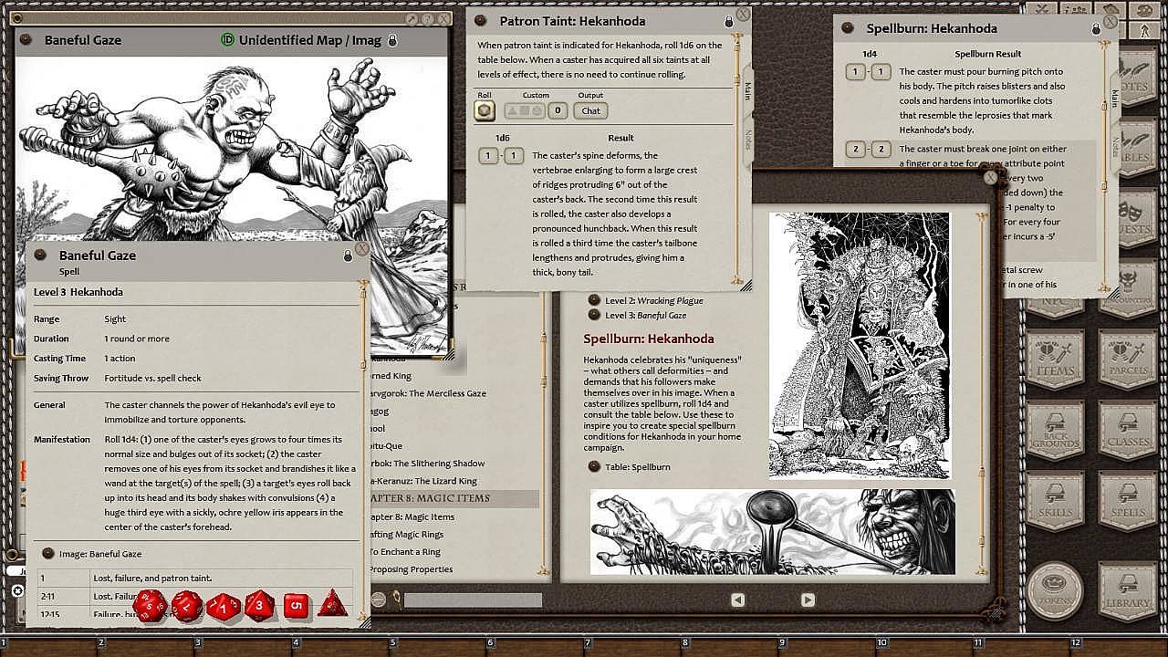The width and height of the screenshot is (1168, 657).
Task: Open the Library sidebar panel
Action: 1128,590
